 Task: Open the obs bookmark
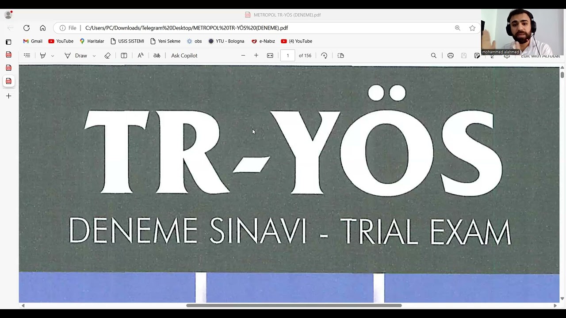click(194, 41)
